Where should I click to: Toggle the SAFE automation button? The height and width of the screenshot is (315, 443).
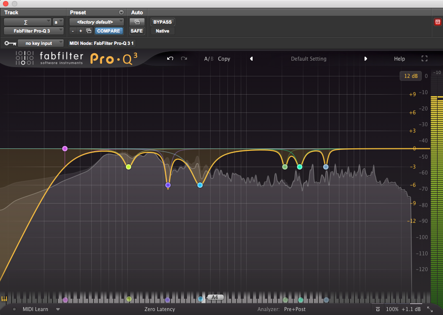137,31
